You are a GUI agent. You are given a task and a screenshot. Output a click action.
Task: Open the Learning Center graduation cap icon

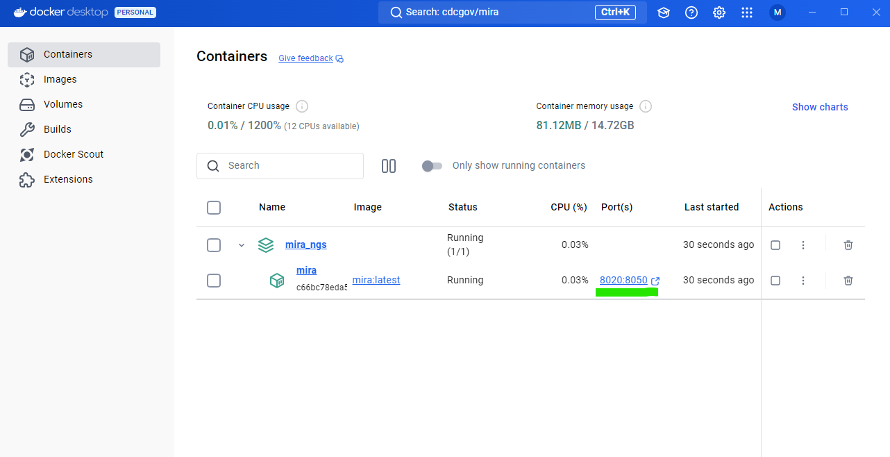pyautogui.click(x=664, y=13)
